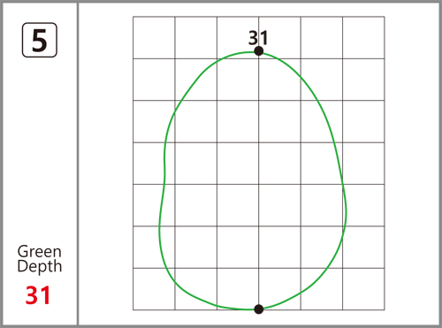Click the empty left panel area below number 5
Image resolution: width=442 pixels, height=328 pixels.
[x=40, y=148]
